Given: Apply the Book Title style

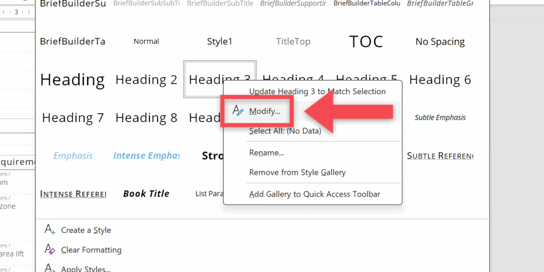Looking at the screenshot, I should 146,193.
